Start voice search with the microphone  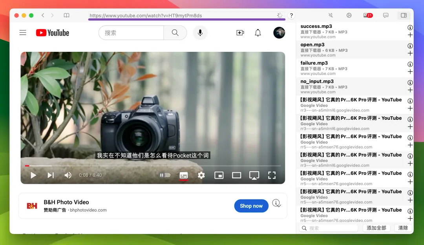(x=200, y=33)
